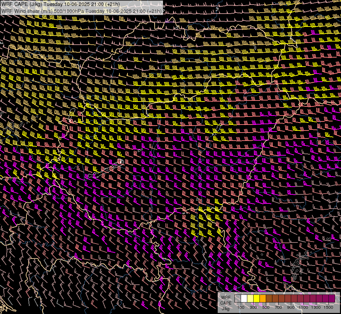Screen dimensions: 341x314
Task: Click the legend value 1500
Action: point(328,307)
